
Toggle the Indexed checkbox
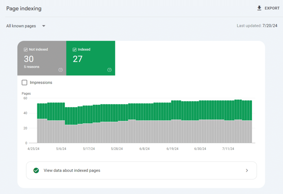click(x=75, y=50)
